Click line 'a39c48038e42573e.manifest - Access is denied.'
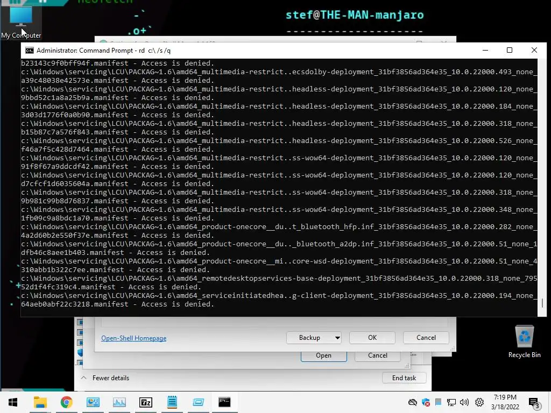The height and width of the screenshot is (413, 551). tap(118, 81)
